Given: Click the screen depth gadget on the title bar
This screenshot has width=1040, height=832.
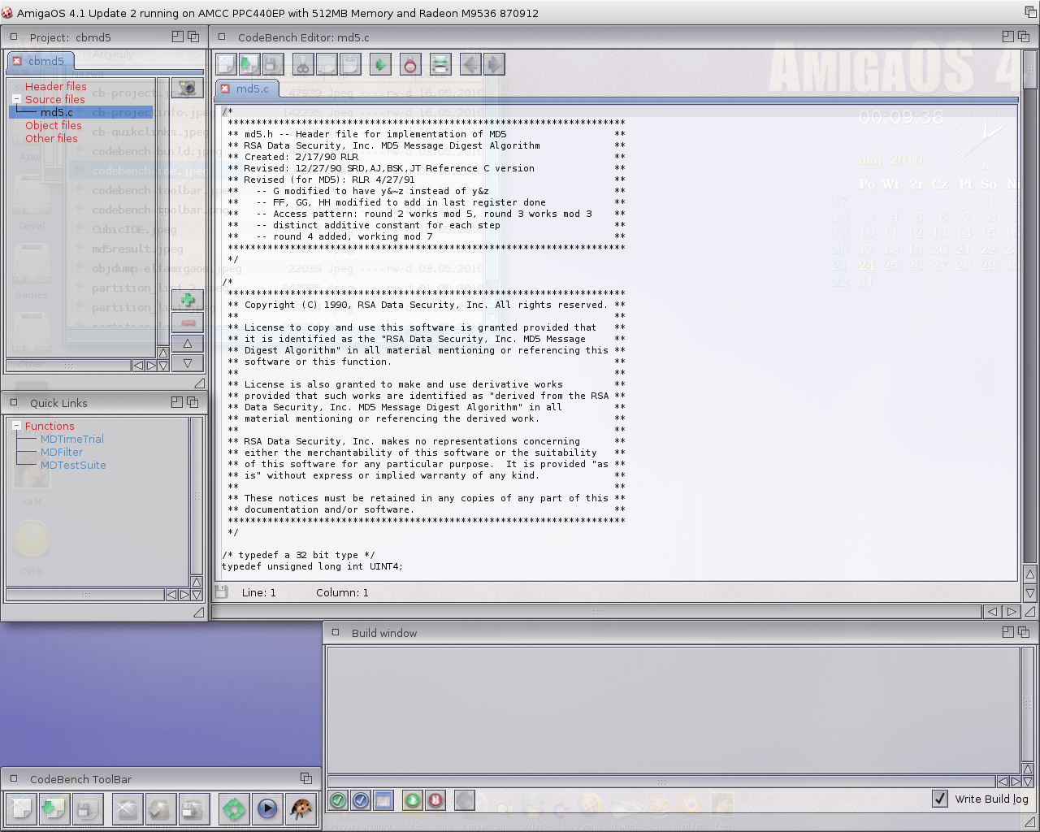Looking at the screenshot, I should 1030,12.
